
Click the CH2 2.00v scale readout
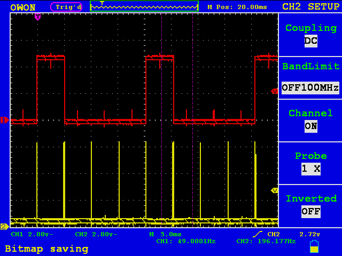click(x=96, y=234)
